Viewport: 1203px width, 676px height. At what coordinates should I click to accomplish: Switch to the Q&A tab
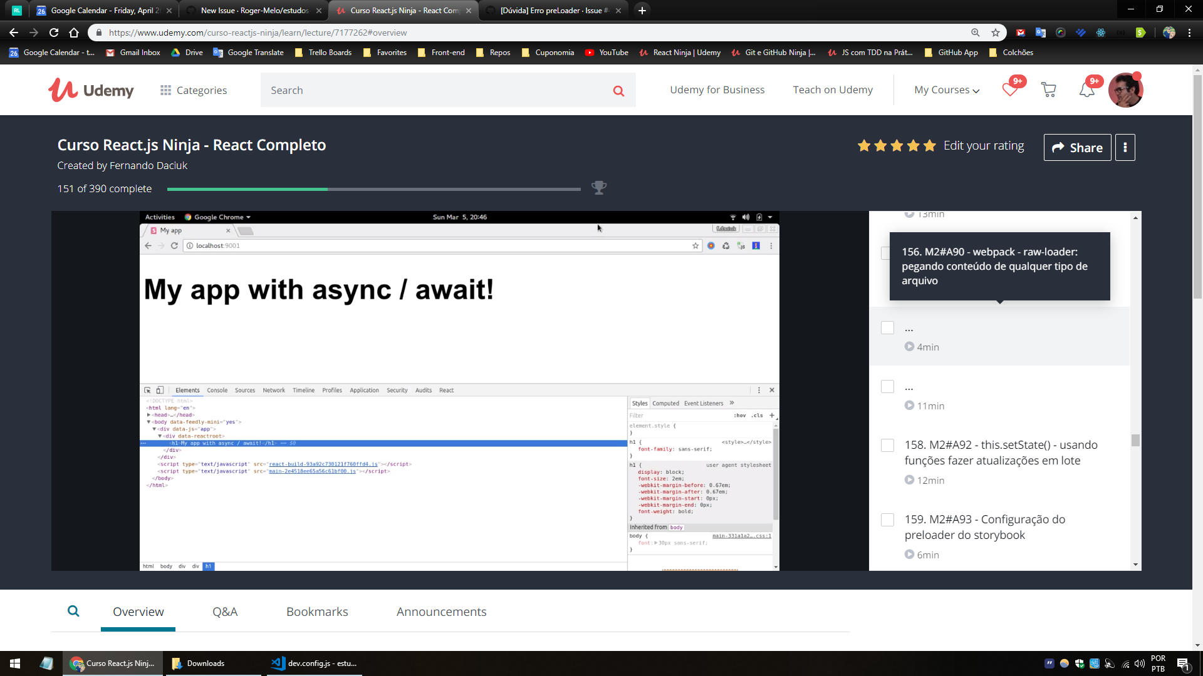tap(225, 612)
